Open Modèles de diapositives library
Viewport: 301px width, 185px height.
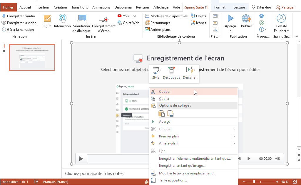click(166, 16)
